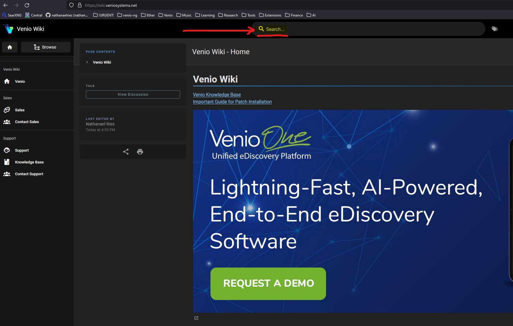
Task: Open the Central bookmark
Action: [34, 15]
